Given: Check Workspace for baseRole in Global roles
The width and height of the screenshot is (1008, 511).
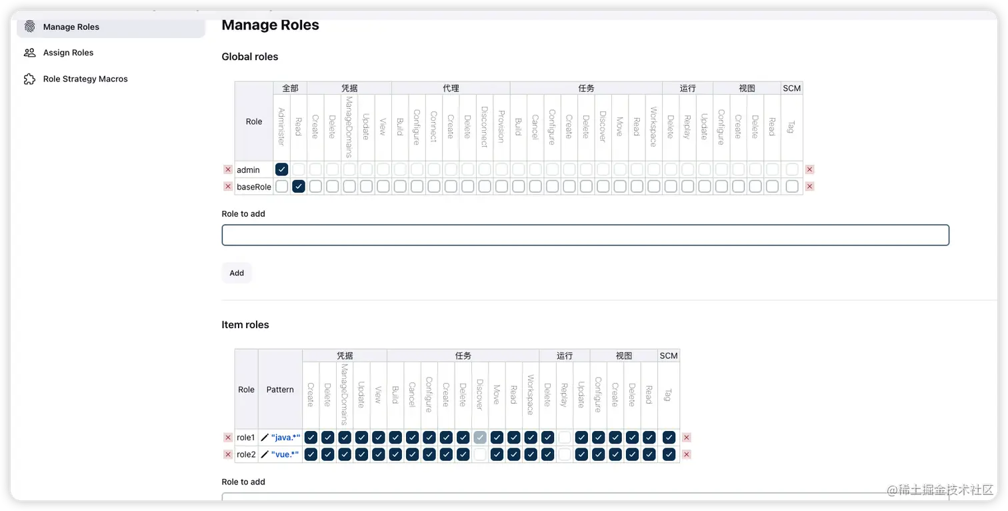Looking at the screenshot, I should (x=654, y=187).
